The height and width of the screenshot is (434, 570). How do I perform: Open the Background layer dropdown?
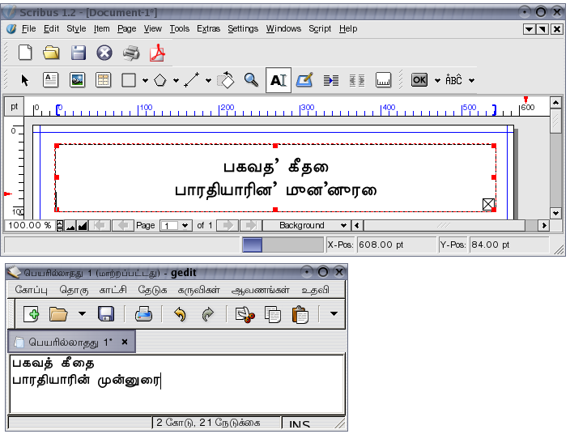tap(306, 225)
